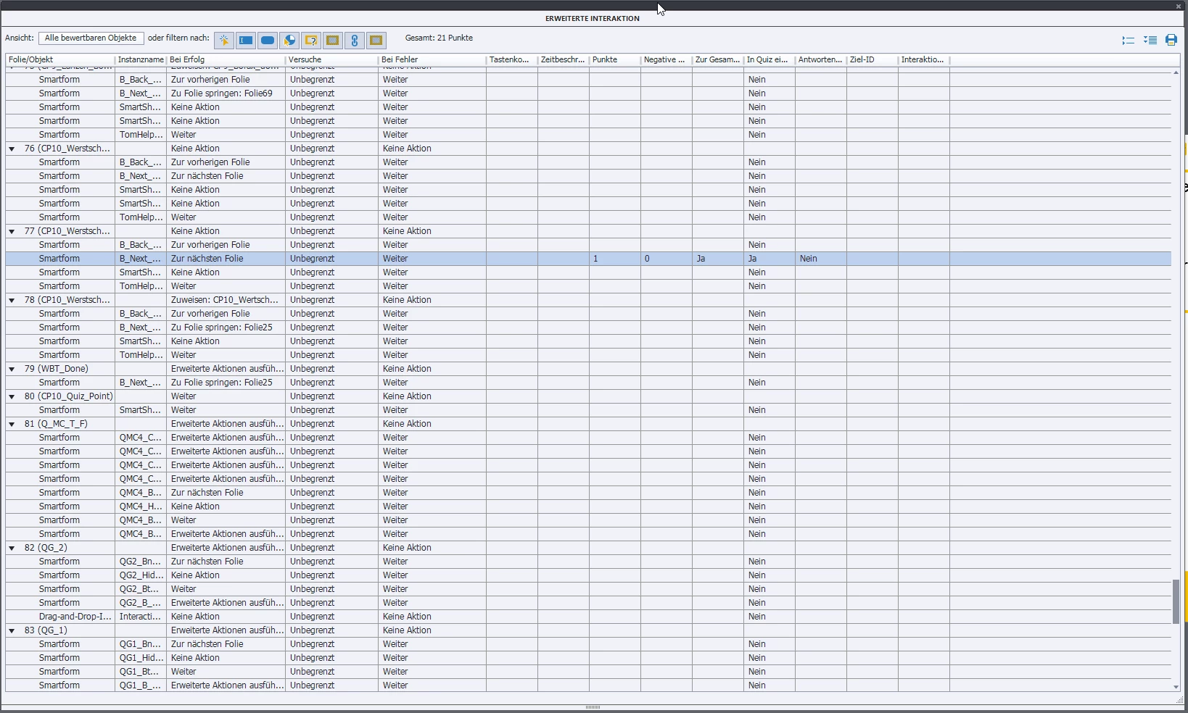This screenshot has width=1188, height=713.
Task: Select 'Zu Folie springen: Folie69' cell
Action: [x=226, y=93]
